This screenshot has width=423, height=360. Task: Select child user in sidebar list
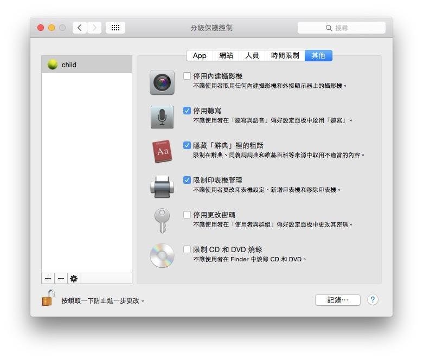tap(87, 65)
